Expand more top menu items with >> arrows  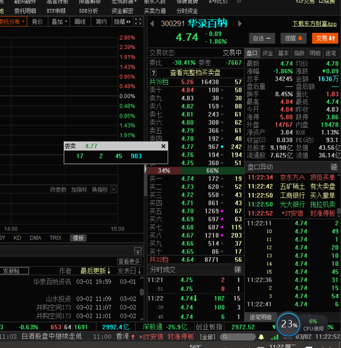click(x=239, y=1)
